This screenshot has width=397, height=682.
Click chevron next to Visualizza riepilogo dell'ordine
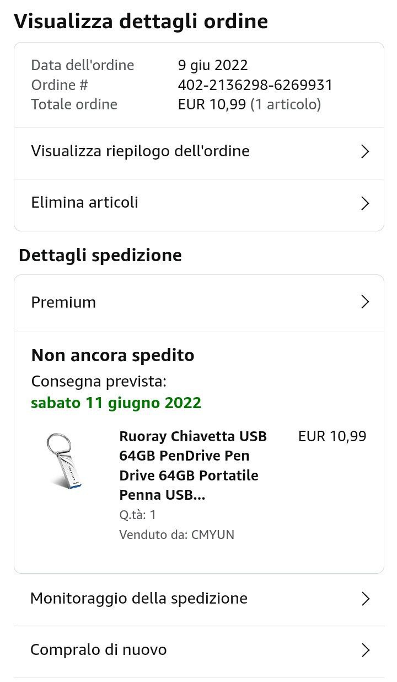364,152
